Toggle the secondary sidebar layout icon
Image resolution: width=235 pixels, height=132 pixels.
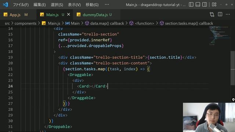[x=205, y=4]
